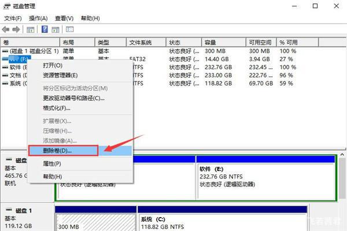Image resolution: width=347 pixels, height=231 pixels.
Task: Click the lower pane scrollbar up arrow
Action: tap(342, 155)
